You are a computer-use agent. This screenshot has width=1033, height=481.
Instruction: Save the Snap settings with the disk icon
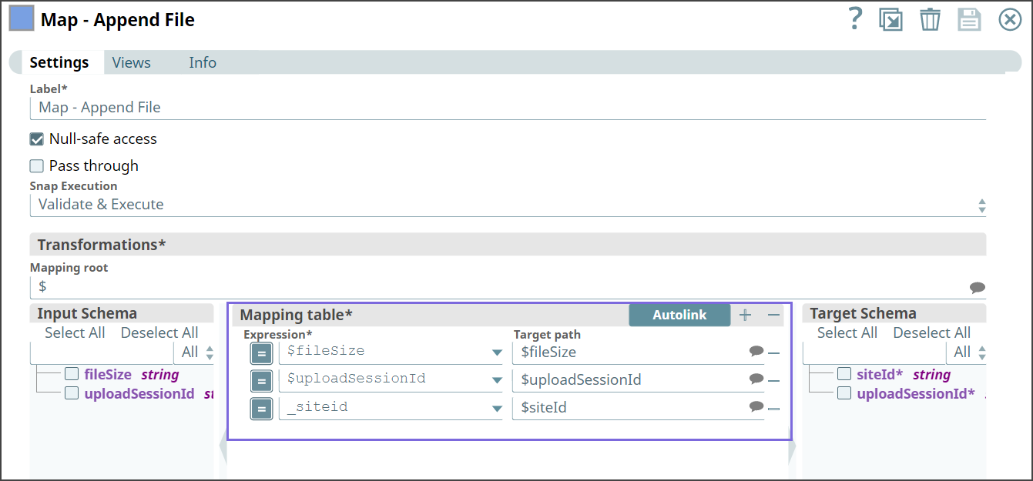click(x=969, y=19)
